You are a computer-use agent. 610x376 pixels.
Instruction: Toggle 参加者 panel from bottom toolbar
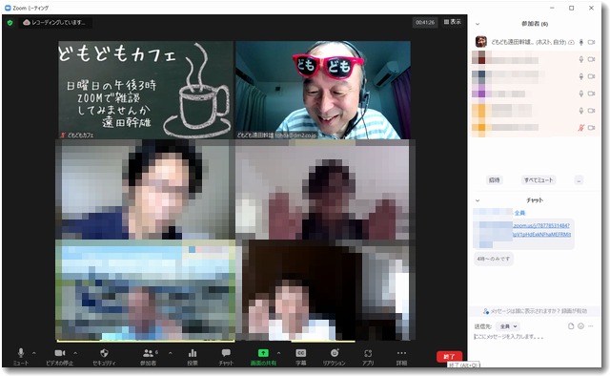click(148, 353)
